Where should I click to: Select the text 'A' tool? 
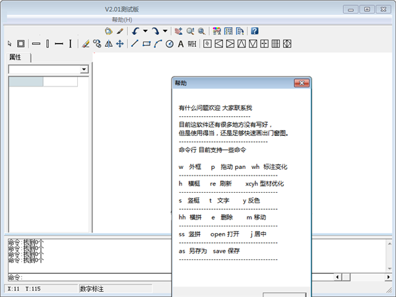coord(180,44)
